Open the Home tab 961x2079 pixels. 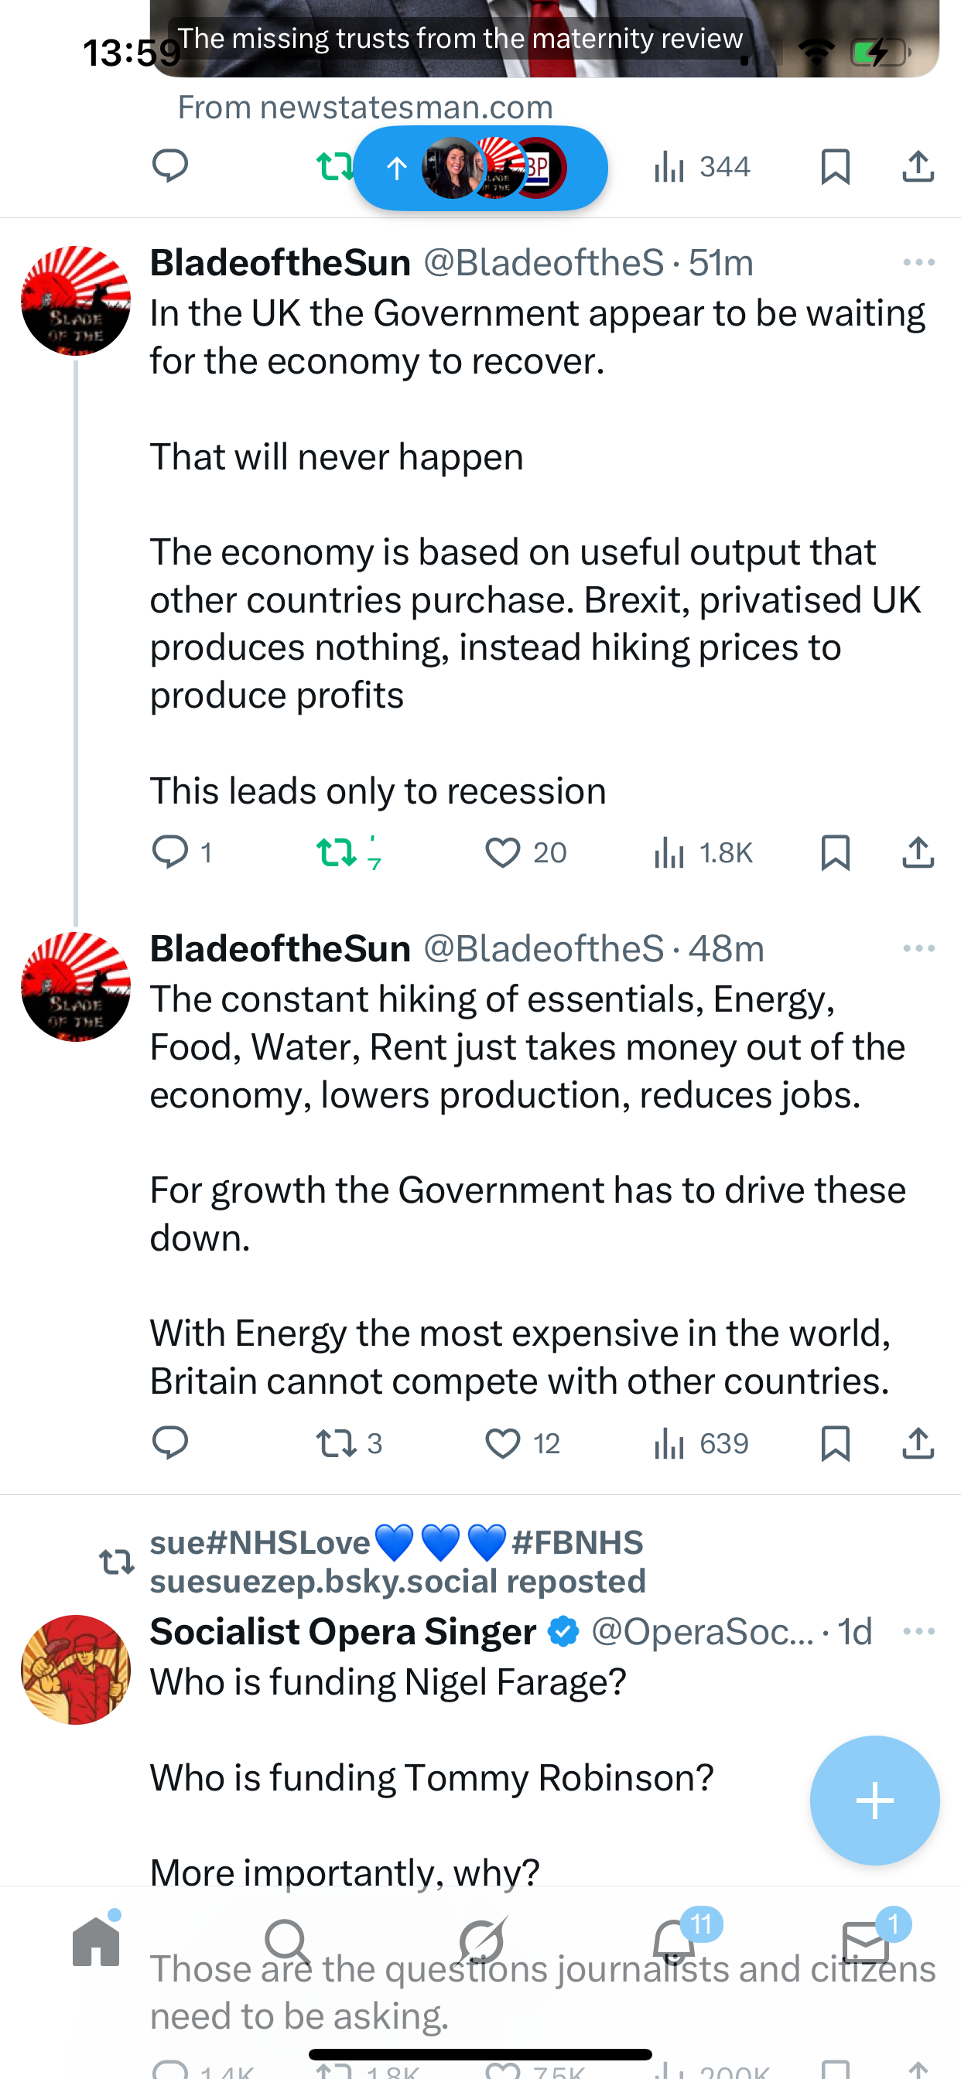pyautogui.click(x=96, y=1941)
